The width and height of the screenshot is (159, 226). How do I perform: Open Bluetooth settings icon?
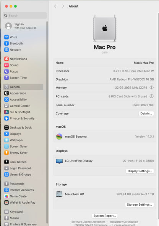(6, 43)
